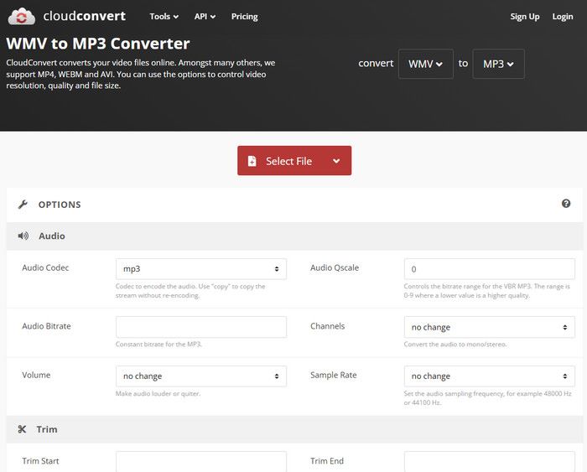Click the 'Controls the bitrate range' hint
This screenshot has height=472, width=587.
[x=486, y=291]
